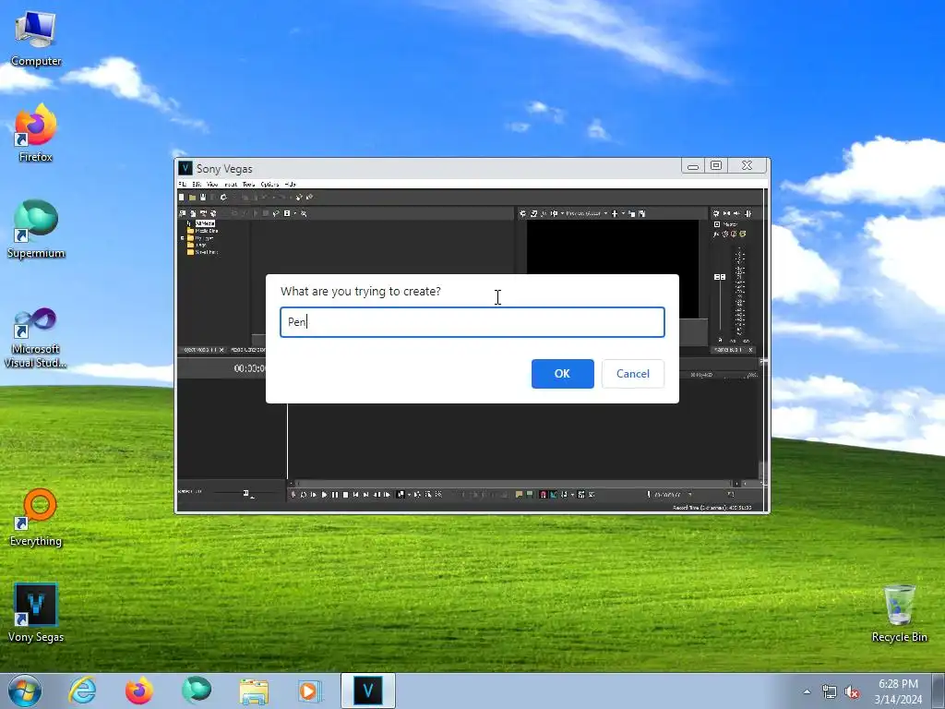Open the Options menu in Sony Vegas
Screen dimensions: 945x709
point(270,184)
